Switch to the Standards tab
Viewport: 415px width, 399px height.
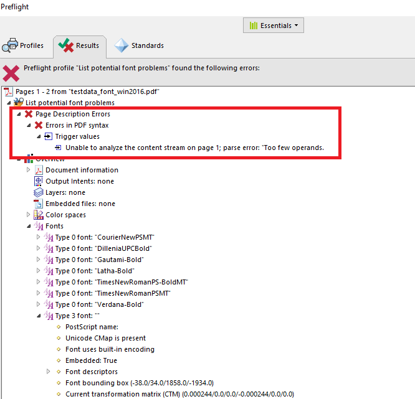click(x=140, y=45)
